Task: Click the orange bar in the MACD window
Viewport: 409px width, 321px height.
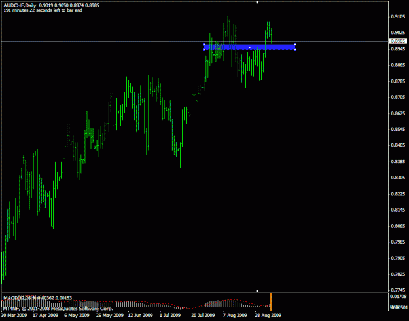Action: click(270, 301)
